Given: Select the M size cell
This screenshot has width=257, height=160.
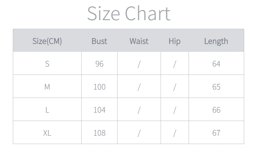Looking at the screenshot, I should point(47,87).
